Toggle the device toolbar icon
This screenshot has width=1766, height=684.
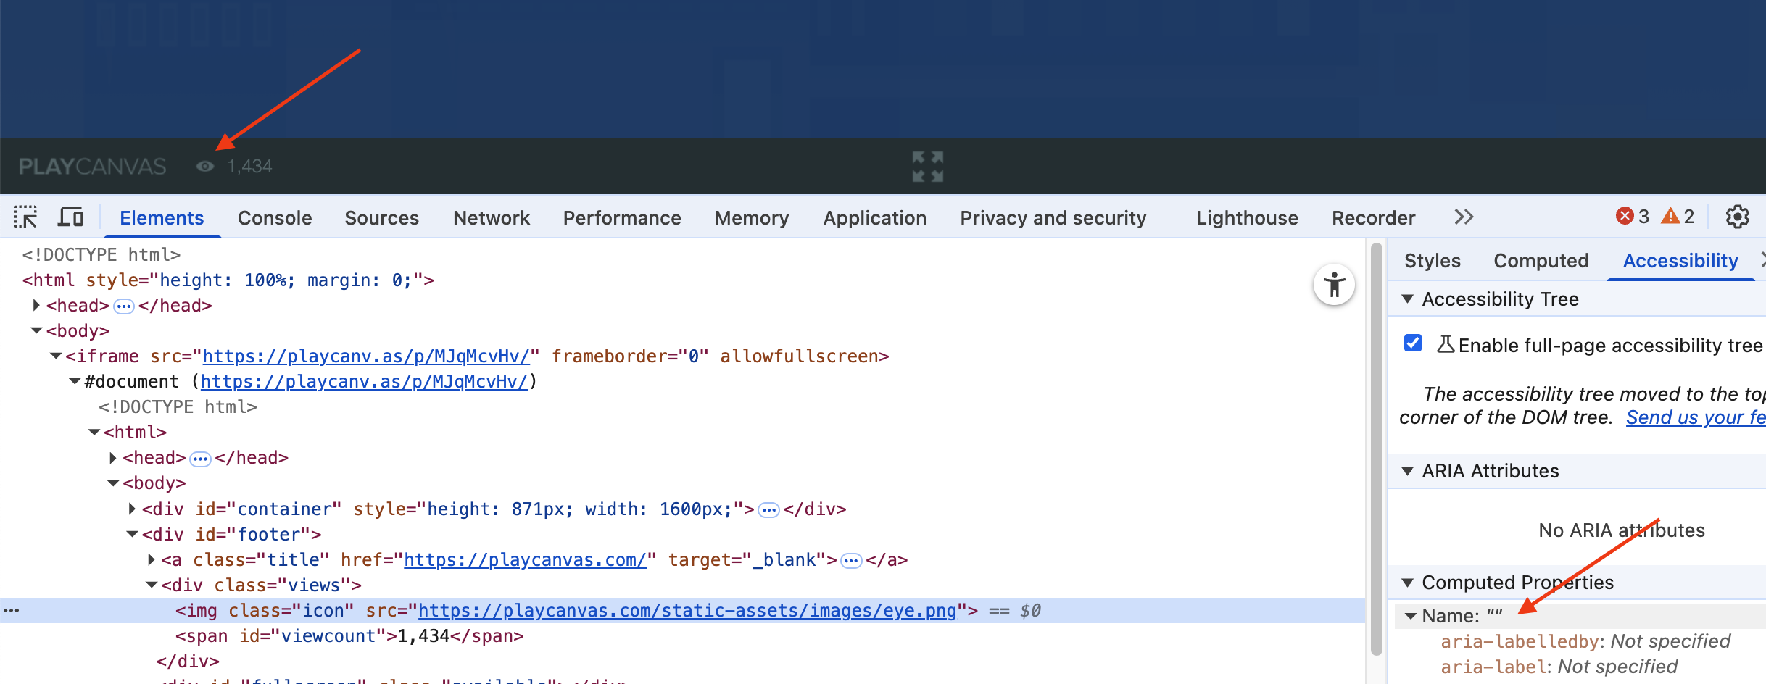71,217
